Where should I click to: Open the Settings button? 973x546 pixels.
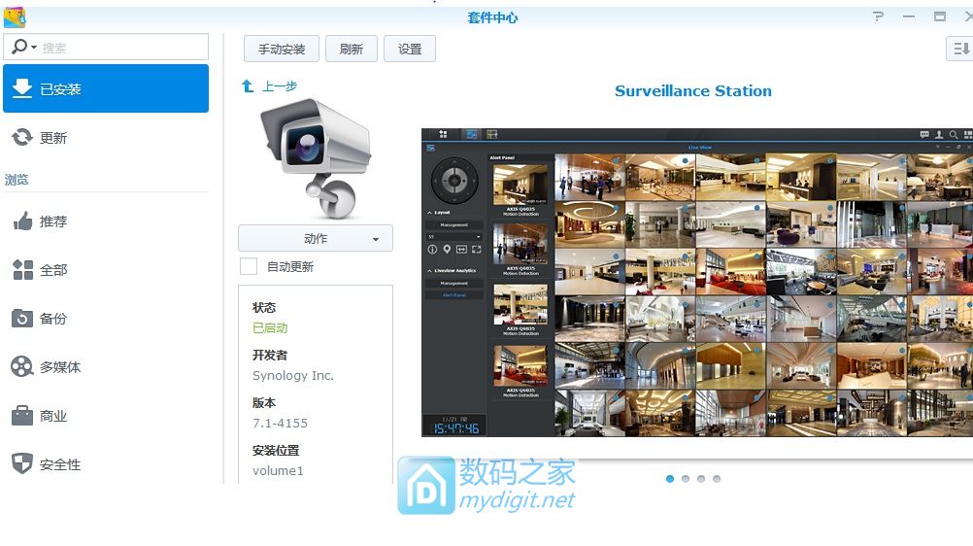pos(410,50)
